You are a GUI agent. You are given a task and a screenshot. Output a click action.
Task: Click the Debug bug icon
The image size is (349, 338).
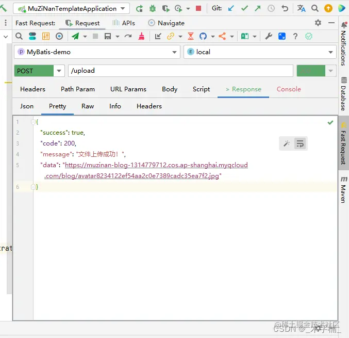click(153, 9)
